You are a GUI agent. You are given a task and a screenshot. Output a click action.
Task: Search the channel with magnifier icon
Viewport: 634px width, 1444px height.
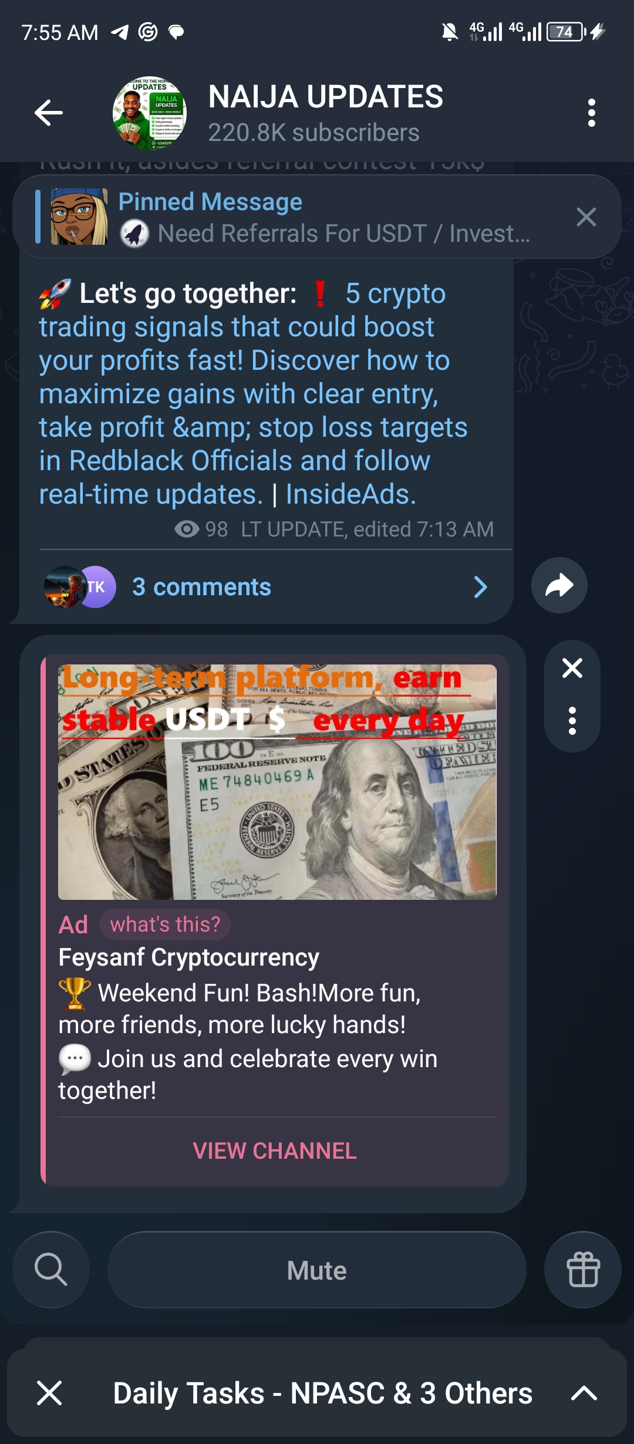coord(51,1270)
